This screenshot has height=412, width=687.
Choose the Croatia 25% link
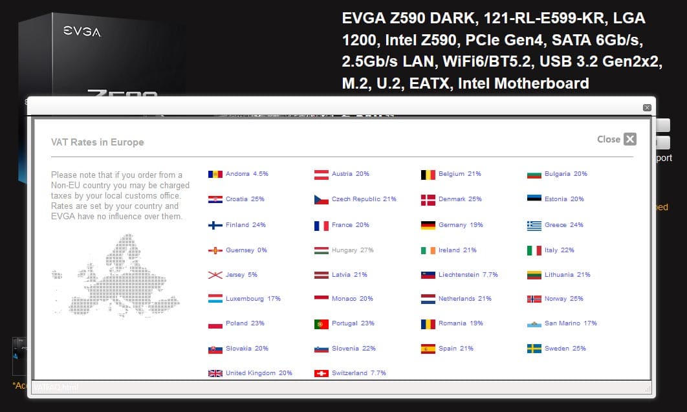coord(245,199)
